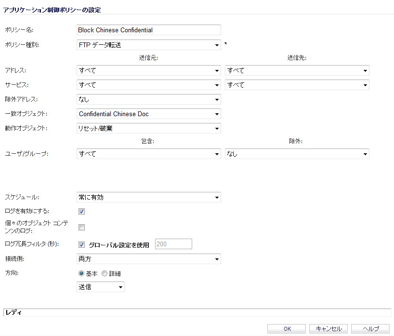Viewport: 394px width, 336px height.
Task: Toggle the グローバル設定を使用 checkbox
Action: pos(81,244)
